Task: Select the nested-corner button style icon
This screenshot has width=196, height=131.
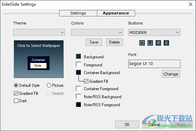Action: 158,43
